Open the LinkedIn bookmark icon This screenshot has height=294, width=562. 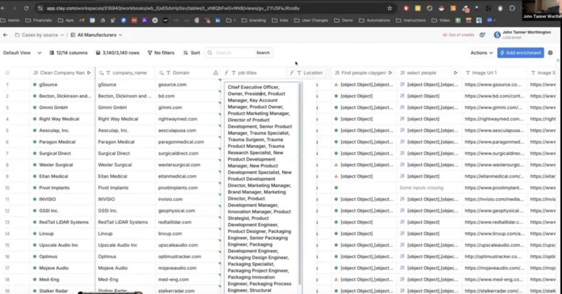click(217, 20)
